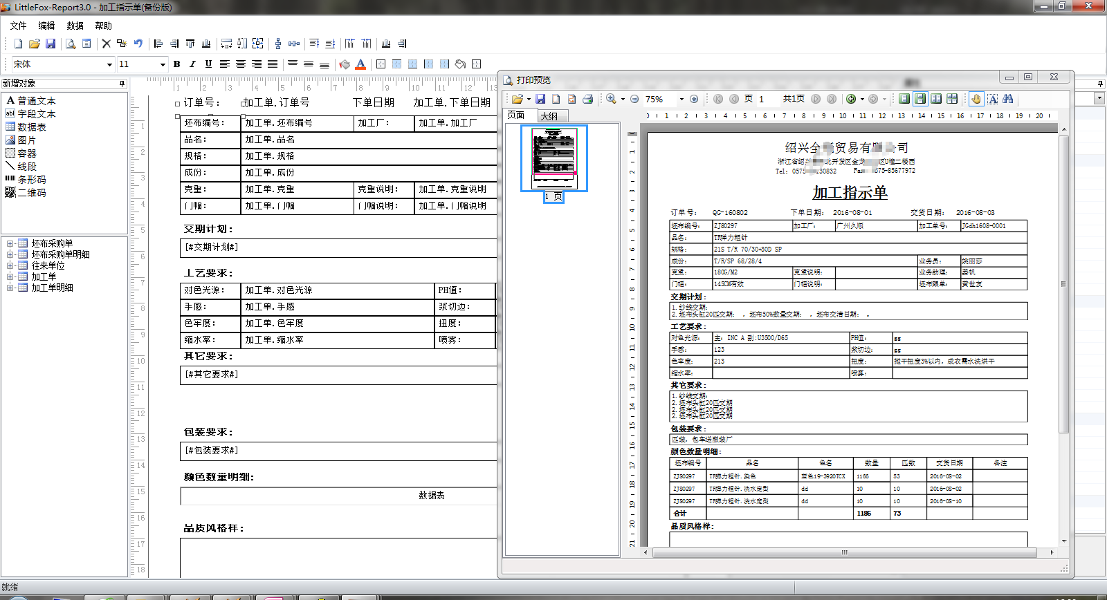This screenshot has width=1107, height=600.
Task: Switch to the 页面 tab in print preview
Action: pyautogui.click(x=516, y=115)
